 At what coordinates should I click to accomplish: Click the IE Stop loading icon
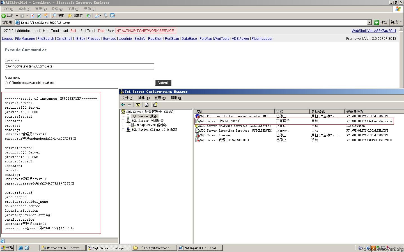[x=32, y=16]
